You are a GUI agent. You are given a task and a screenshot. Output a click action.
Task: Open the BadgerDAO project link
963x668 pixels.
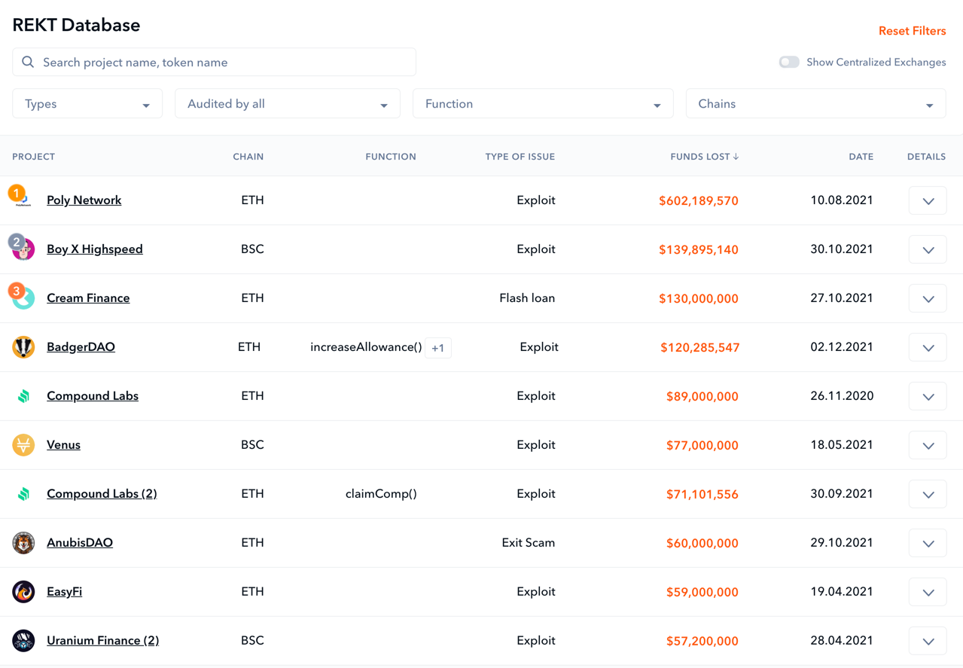coord(81,347)
